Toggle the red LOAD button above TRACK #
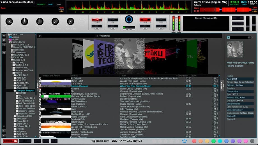 click(x=97, y=20)
